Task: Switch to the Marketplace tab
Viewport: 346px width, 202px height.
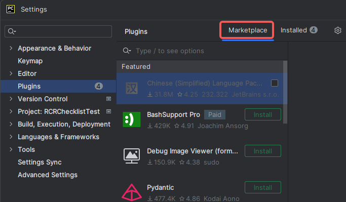Action: (x=248, y=30)
